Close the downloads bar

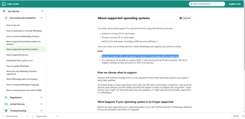point(243,116)
